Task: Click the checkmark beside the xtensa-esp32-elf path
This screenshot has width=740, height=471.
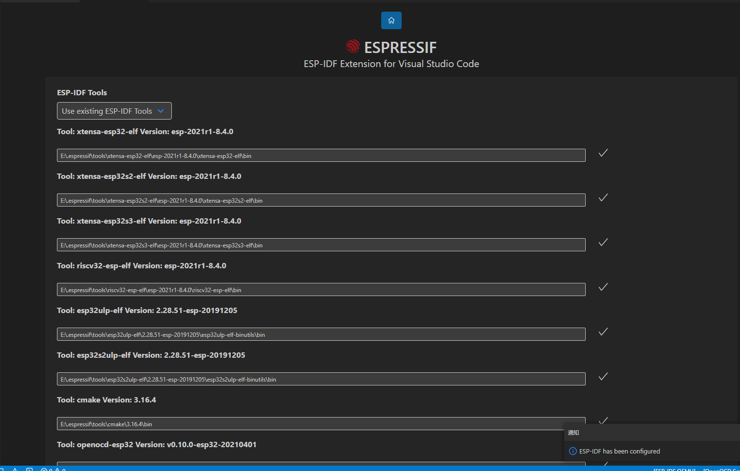Action: [603, 153]
